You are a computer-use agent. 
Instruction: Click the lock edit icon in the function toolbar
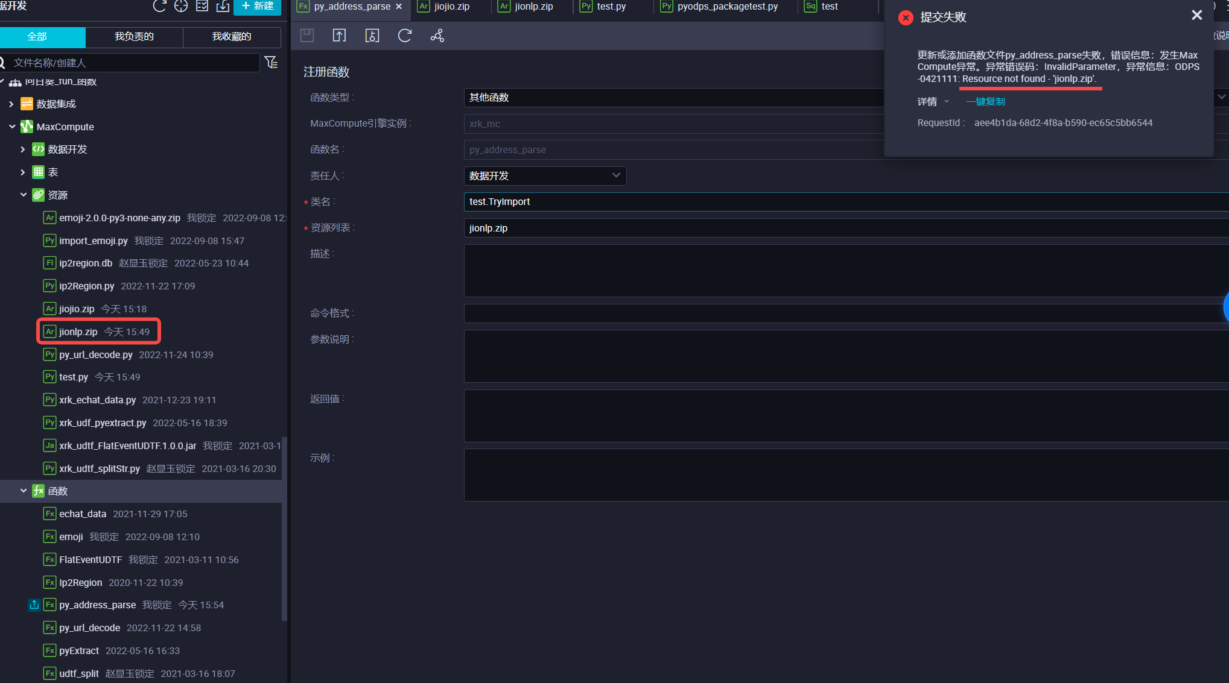click(x=372, y=36)
